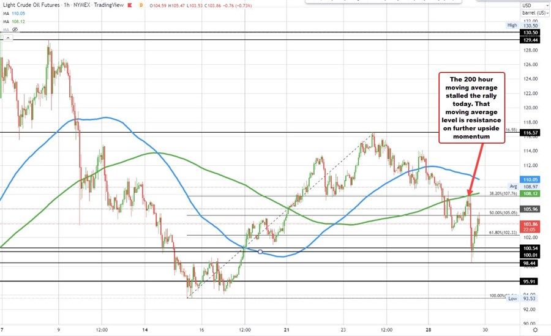Click the blue 110.05 MA price label
Image resolution: width=551 pixels, height=336 pixels.
530,179
